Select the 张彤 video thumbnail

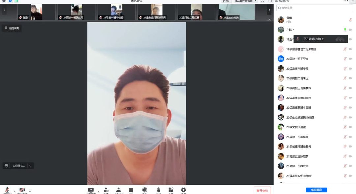tap(36, 12)
